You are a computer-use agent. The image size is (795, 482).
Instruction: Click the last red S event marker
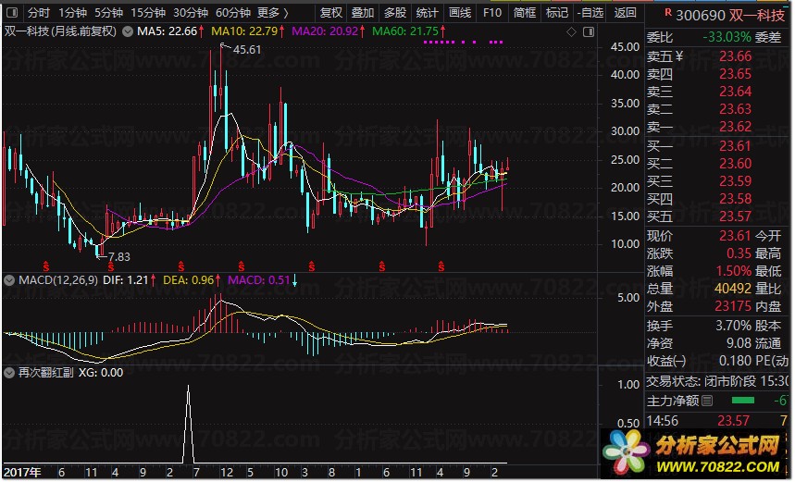441,266
